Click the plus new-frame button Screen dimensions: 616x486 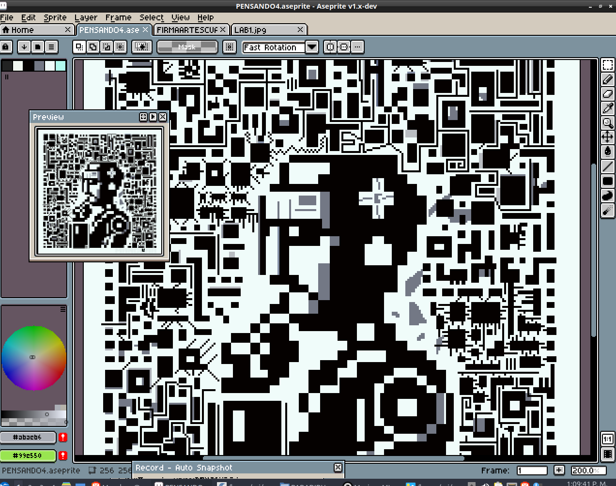pyautogui.click(x=559, y=470)
